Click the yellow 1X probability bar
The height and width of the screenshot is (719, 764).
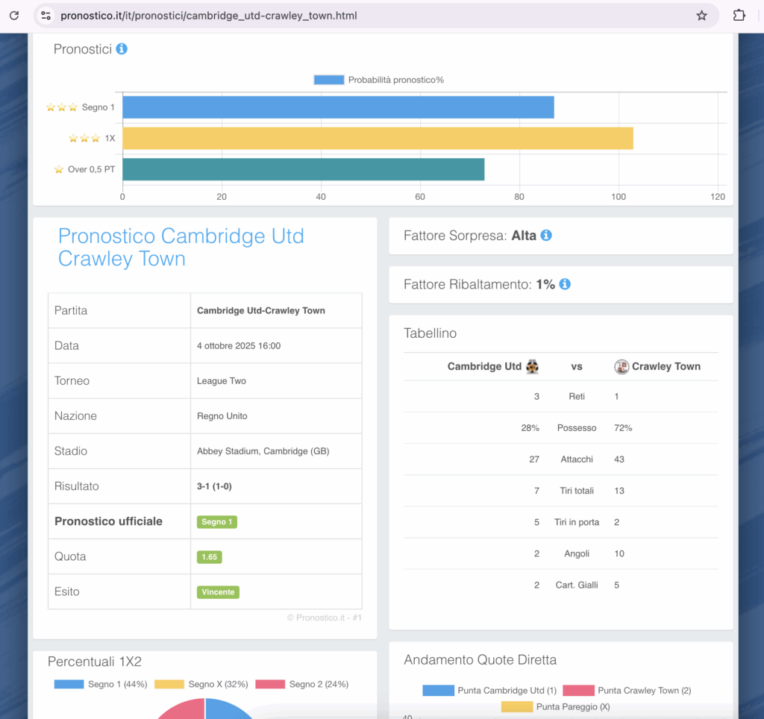(x=378, y=138)
